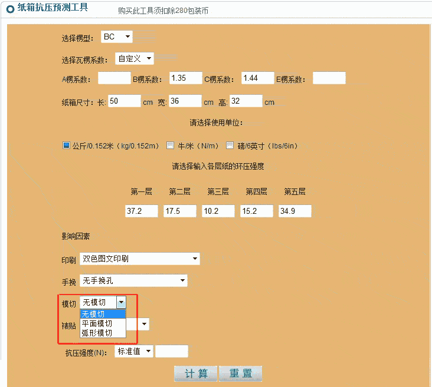Screen dimensions: 432x387
Task: Click the 第五层 field showing 34.9
Action: (294, 211)
